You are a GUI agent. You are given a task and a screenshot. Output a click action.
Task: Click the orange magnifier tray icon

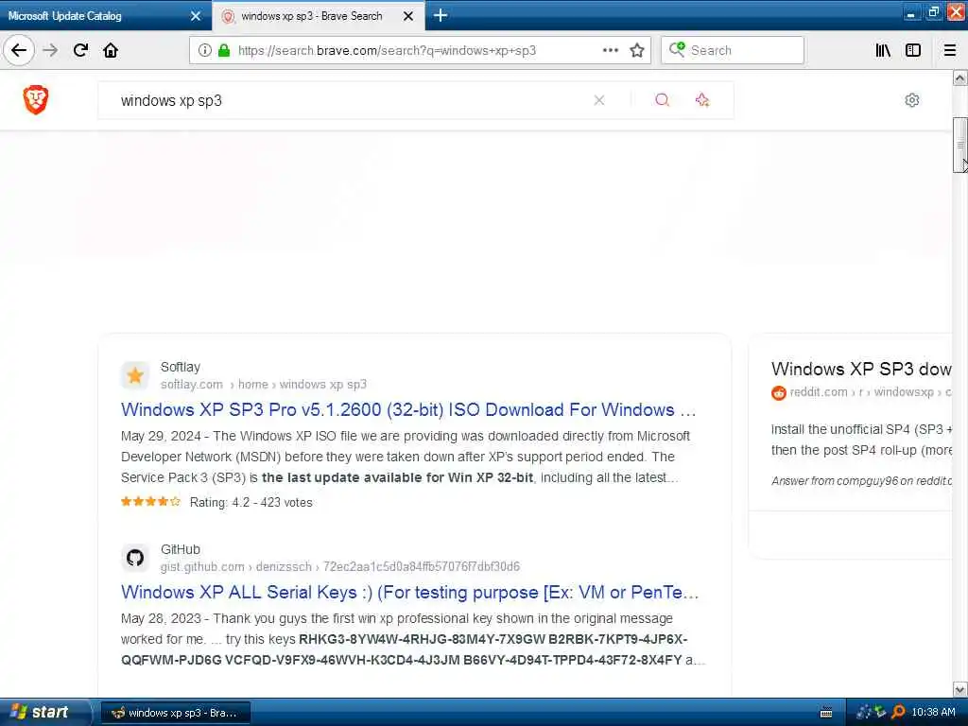(x=898, y=712)
